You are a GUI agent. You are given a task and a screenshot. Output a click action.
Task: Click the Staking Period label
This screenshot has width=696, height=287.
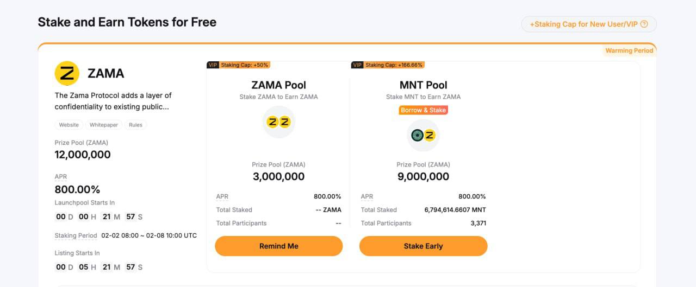[x=76, y=235]
